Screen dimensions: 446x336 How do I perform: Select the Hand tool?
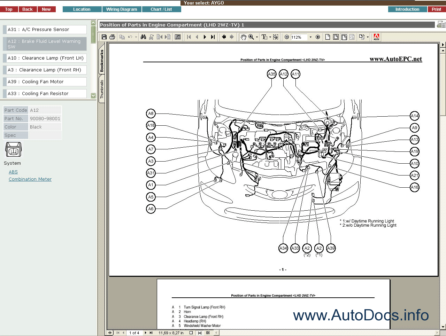(243, 37)
